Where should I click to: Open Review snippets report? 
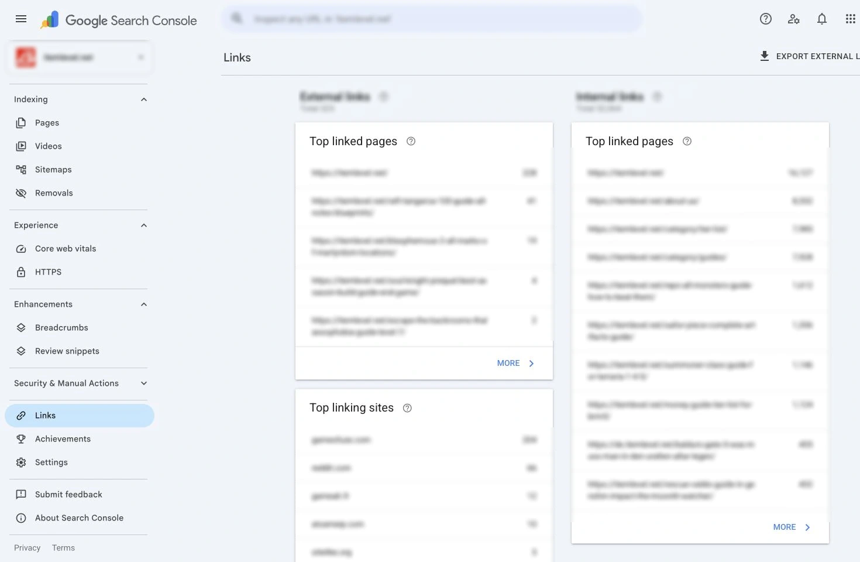80,351
